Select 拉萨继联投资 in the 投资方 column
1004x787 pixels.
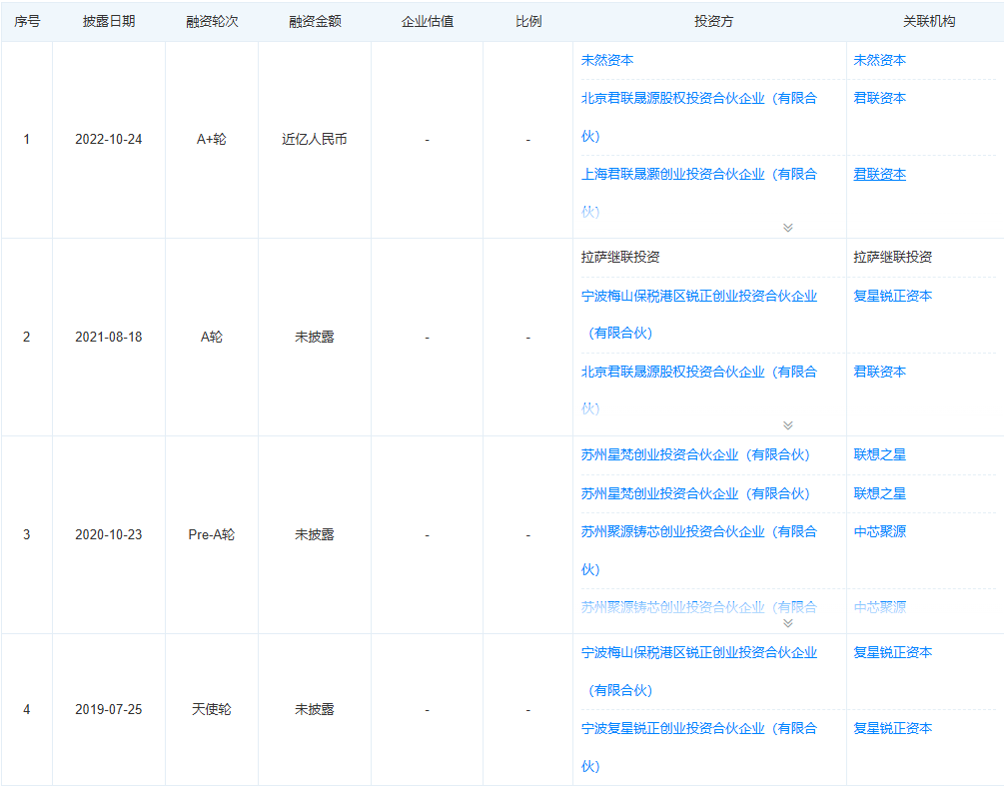click(619, 257)
